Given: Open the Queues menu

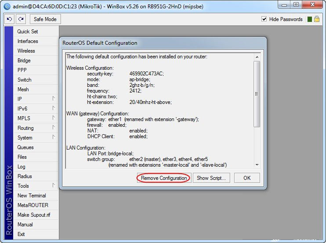Looking at the screenshot, I should pos(36,147).
